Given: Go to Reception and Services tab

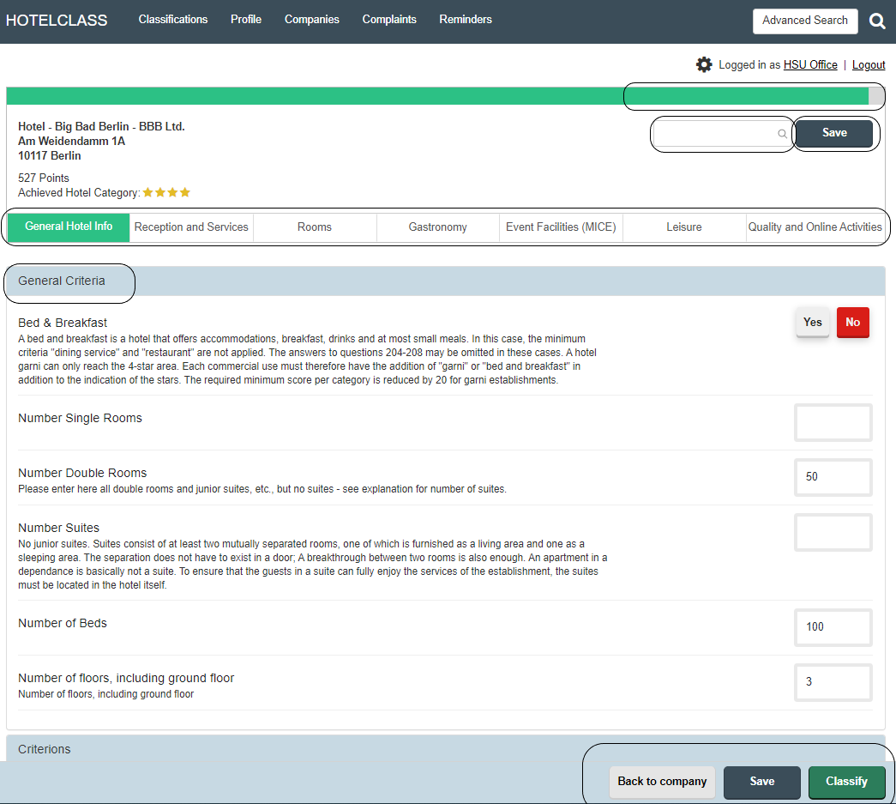Looking at the screenshot, I should pyautogui.click(x=191, y=227).
